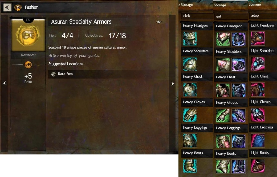
Task: Click the heavy headgear icon under elek
Action: (x=190, y=38)
